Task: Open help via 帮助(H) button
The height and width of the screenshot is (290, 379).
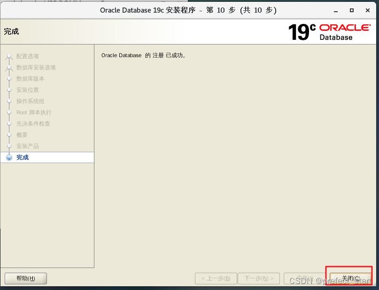Action: coord(26,278)
